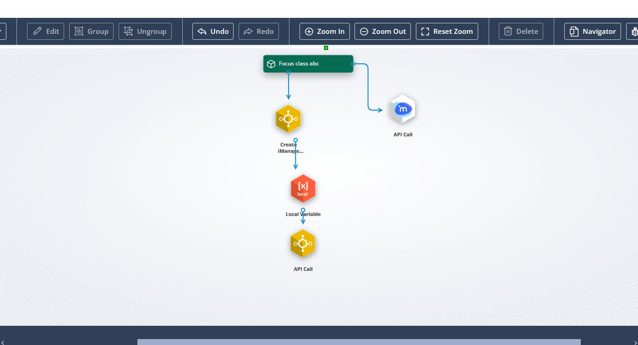Click output port below Local Variable node
This screenshot has width=638, height=345.
(303, 210)
